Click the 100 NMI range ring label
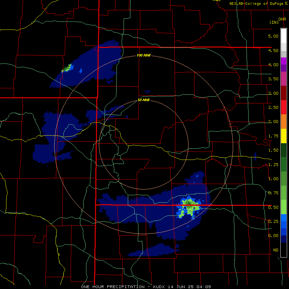Screen dimensions: 289x289 click(144, 55)
